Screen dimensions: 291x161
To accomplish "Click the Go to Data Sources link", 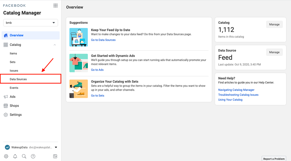I will click(103, 40).
